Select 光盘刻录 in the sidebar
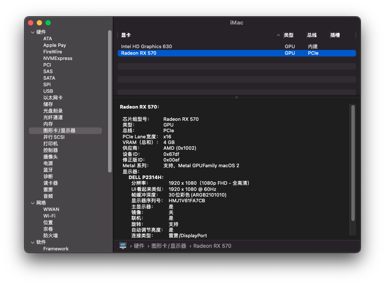The image size is (385, 285). 53,111
